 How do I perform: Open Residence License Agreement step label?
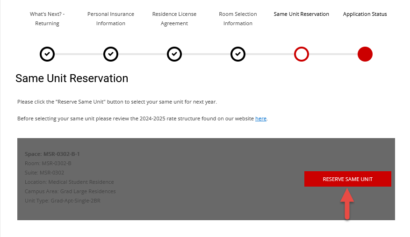(x=174, y=19)
